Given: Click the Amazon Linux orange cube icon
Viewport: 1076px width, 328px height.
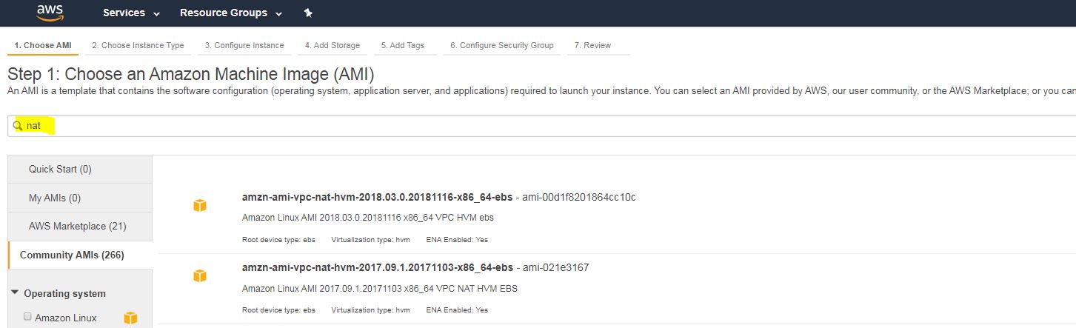Looking at the screenshot, I should 130,318.
